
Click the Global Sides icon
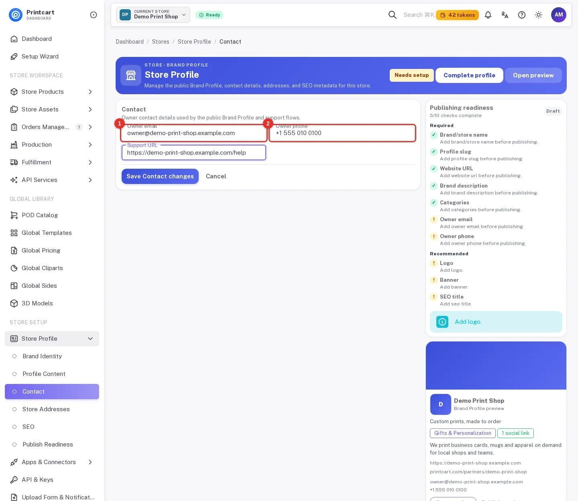click(14, 286)
